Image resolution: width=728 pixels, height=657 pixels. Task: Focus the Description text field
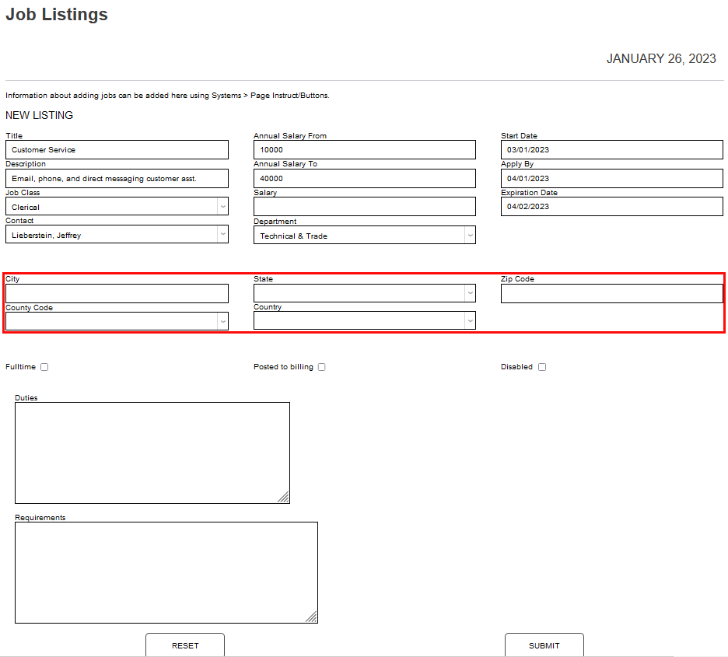tap(117, 179)
